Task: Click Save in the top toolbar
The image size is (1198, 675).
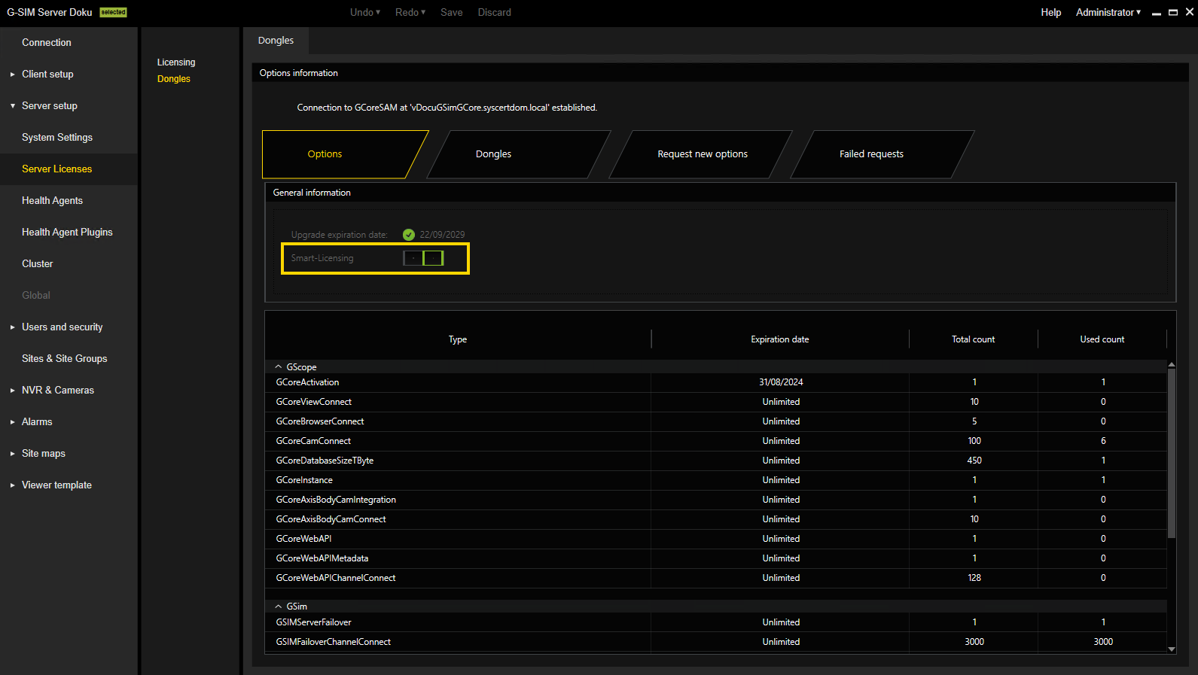Action: 451,12
